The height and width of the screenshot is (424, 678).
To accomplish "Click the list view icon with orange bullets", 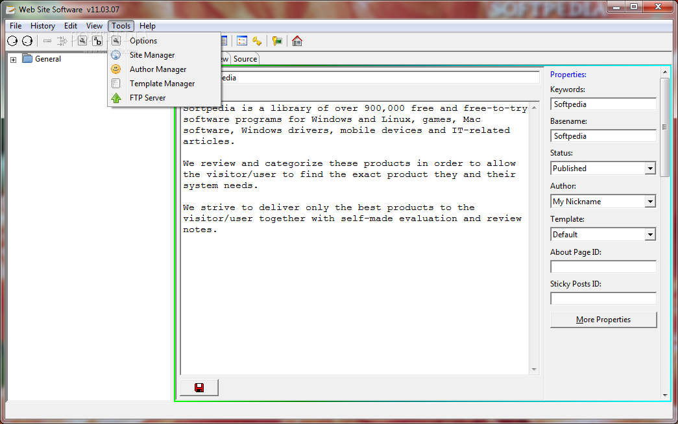I will tap(242, 41).
